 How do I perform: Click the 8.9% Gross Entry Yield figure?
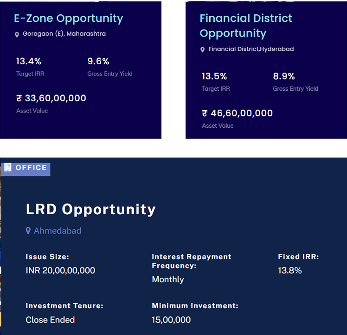(x=284, y=76)
